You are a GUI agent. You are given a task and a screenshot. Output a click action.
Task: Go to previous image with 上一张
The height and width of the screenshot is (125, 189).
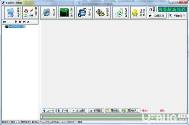pos(49,111)
